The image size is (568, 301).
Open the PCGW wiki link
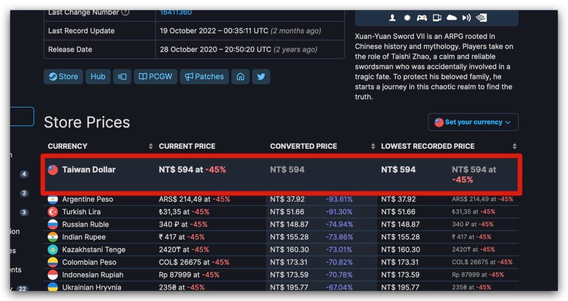coord(155,77)
